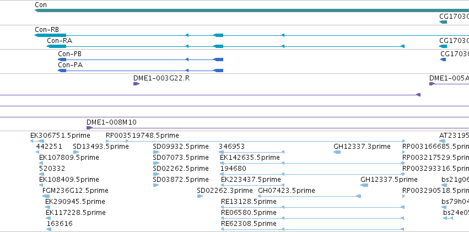Click the FGM236G12.5prime feature block
The width and height of the screenshot is (469, 232).
pos(46,196)
